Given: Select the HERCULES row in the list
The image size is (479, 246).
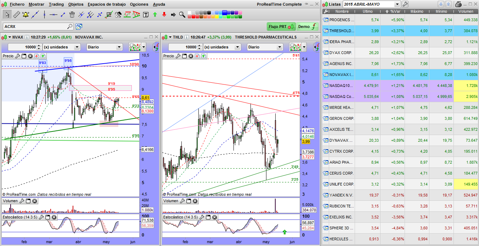Looking at the screenshot, I should coord(400,239).
